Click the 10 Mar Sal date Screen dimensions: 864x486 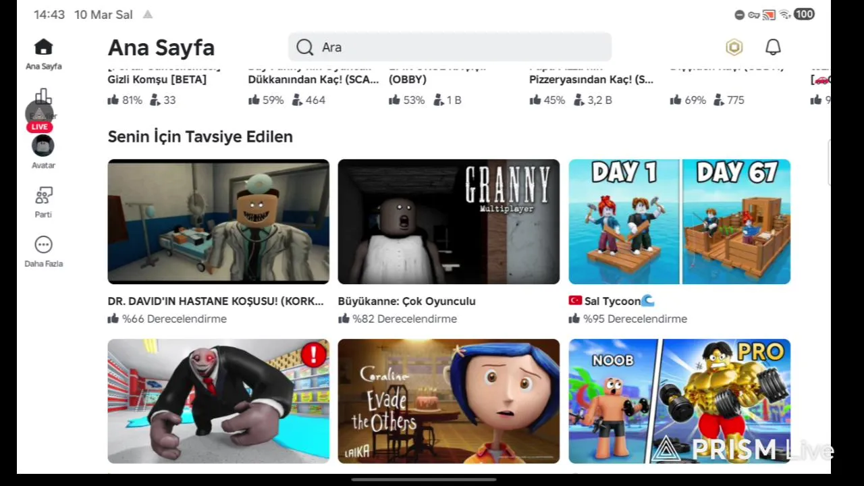[x=103, y=14]
